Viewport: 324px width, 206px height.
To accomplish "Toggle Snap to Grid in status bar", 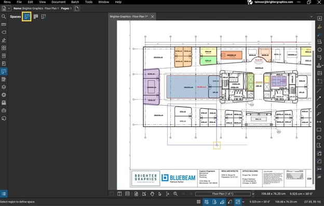I will [206, 202].
